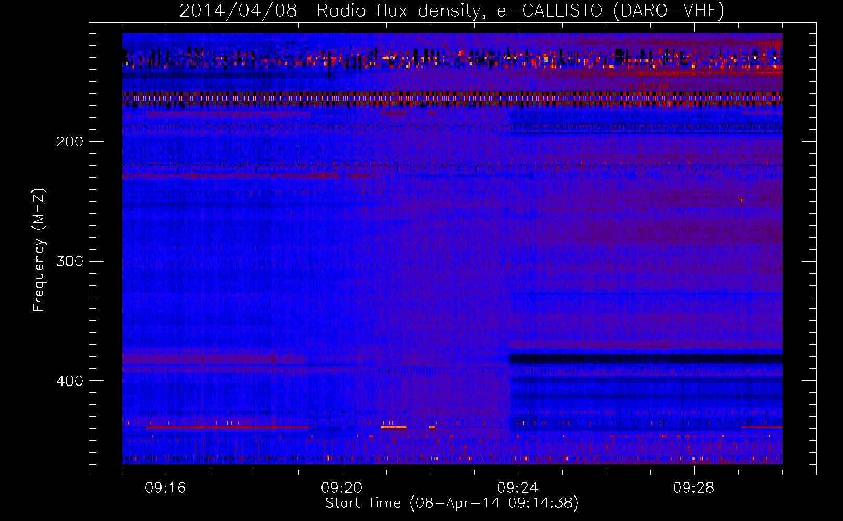Click the 'Start Time (08-Apr-14 09:14:38)' label
This screenshot has height=521, width=843.
(x=452, y=503)
